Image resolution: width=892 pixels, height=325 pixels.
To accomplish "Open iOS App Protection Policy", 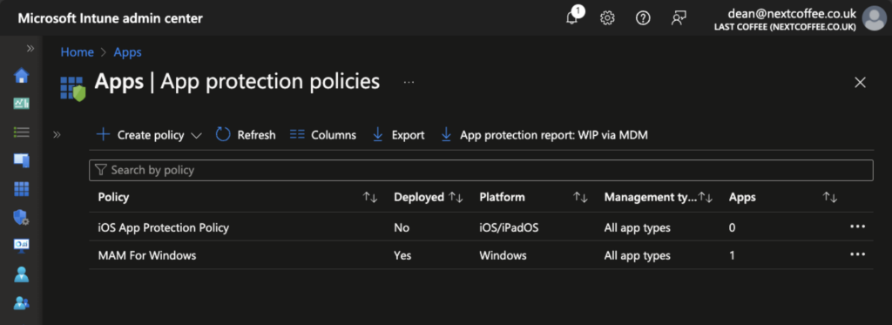I will pyautogui.click(x=163, y=227).
